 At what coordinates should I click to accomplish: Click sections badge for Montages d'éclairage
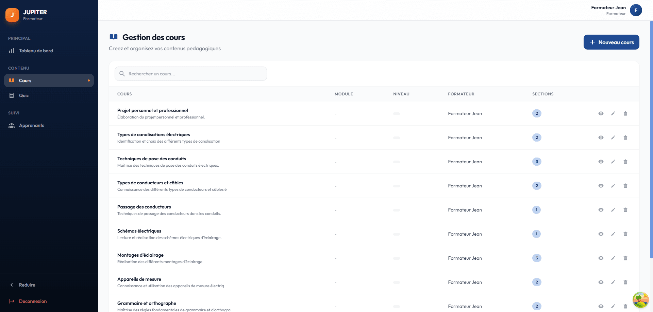537,258
